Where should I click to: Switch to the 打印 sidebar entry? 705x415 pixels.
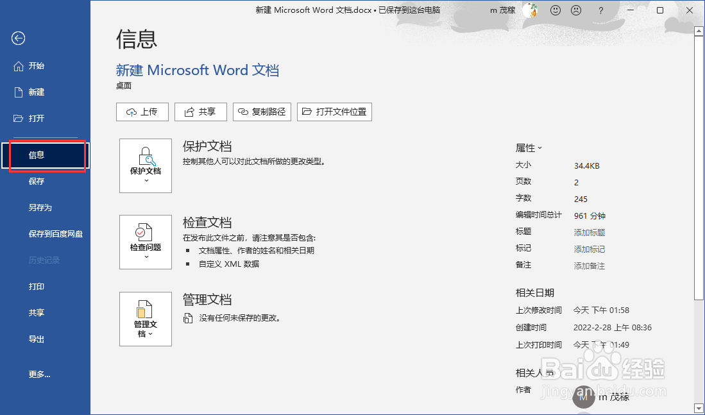pos(37,287)
